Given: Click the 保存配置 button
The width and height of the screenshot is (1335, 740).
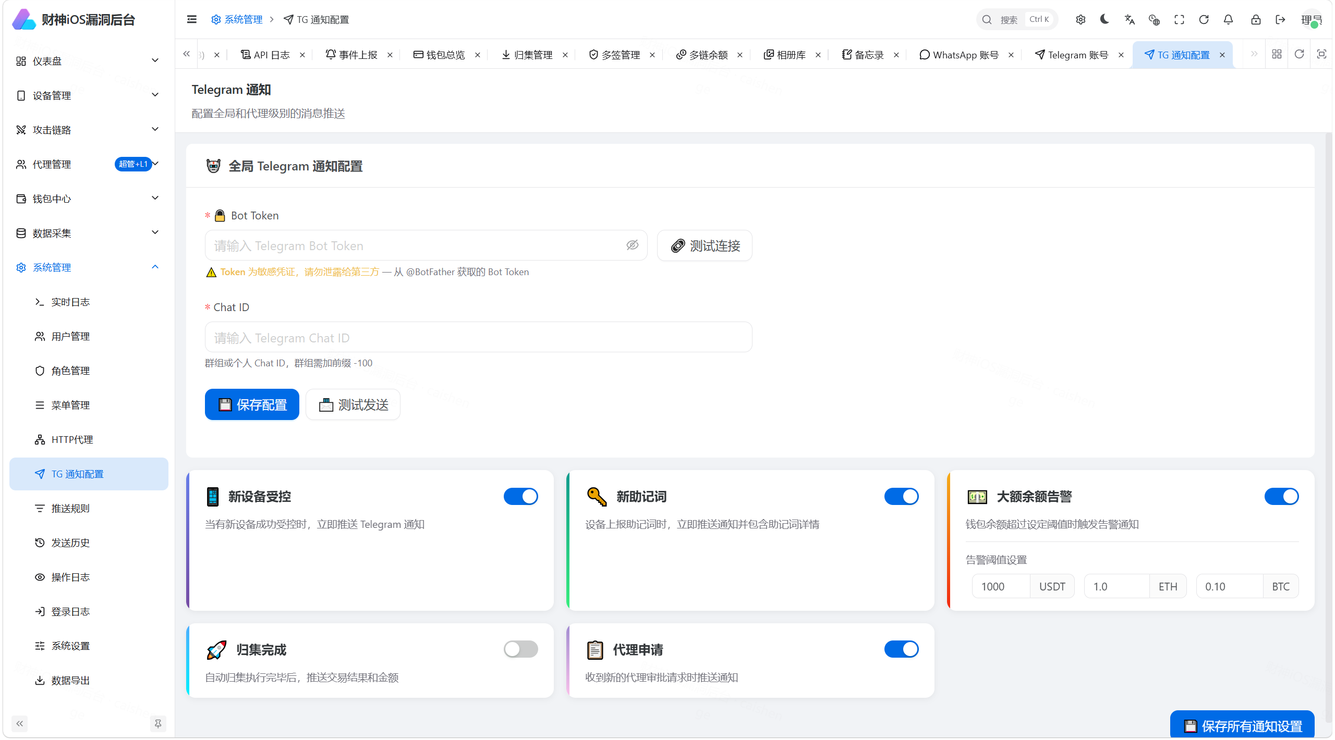Looking at the screenshot, I should [252, 404].
